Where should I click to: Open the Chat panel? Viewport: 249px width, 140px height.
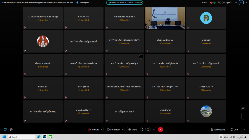[x=234, y=129]
